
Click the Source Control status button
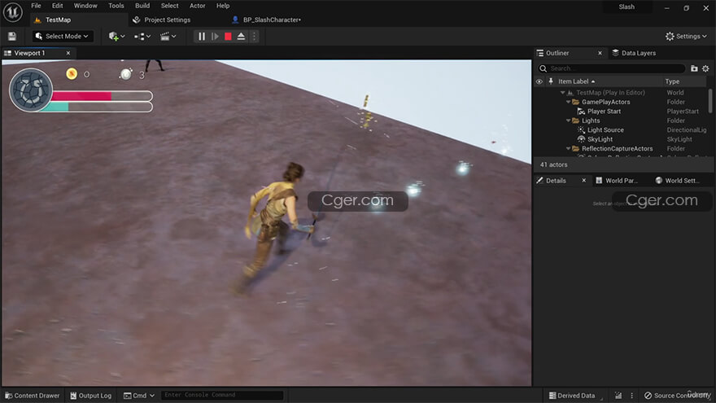tap(677, 395)
